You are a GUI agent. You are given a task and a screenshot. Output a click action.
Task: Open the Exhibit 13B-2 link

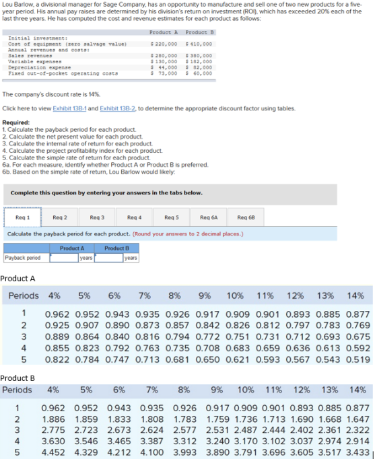[118, 108]
